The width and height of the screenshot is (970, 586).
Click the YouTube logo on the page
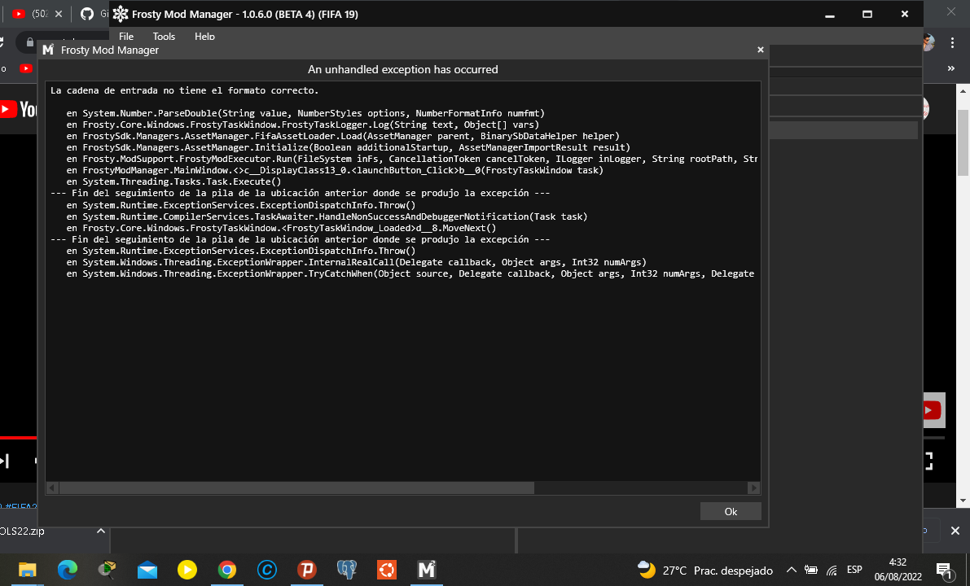pos(18,110)
